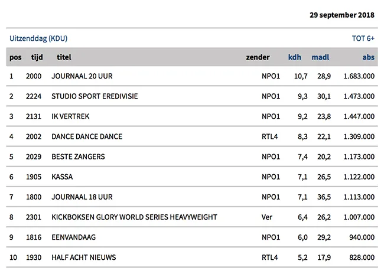Click madl value 17,9
Viewport: 384px width, 271px height.
click(324, 257)
